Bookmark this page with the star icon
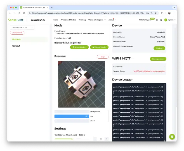 [156, 13]
